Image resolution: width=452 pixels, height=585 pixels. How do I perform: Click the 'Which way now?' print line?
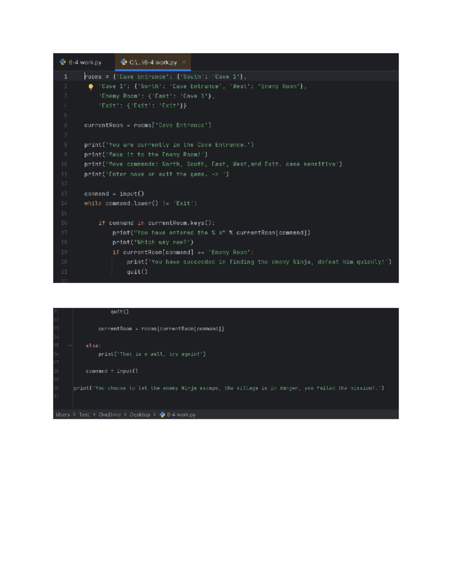(x=153, y=242)
